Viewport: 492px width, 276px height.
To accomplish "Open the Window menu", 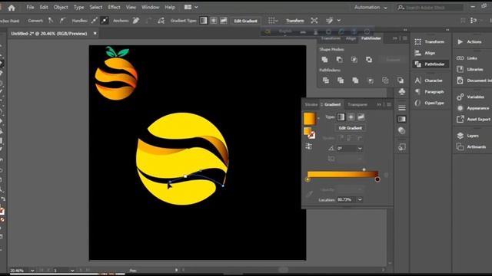I will 150,7.
